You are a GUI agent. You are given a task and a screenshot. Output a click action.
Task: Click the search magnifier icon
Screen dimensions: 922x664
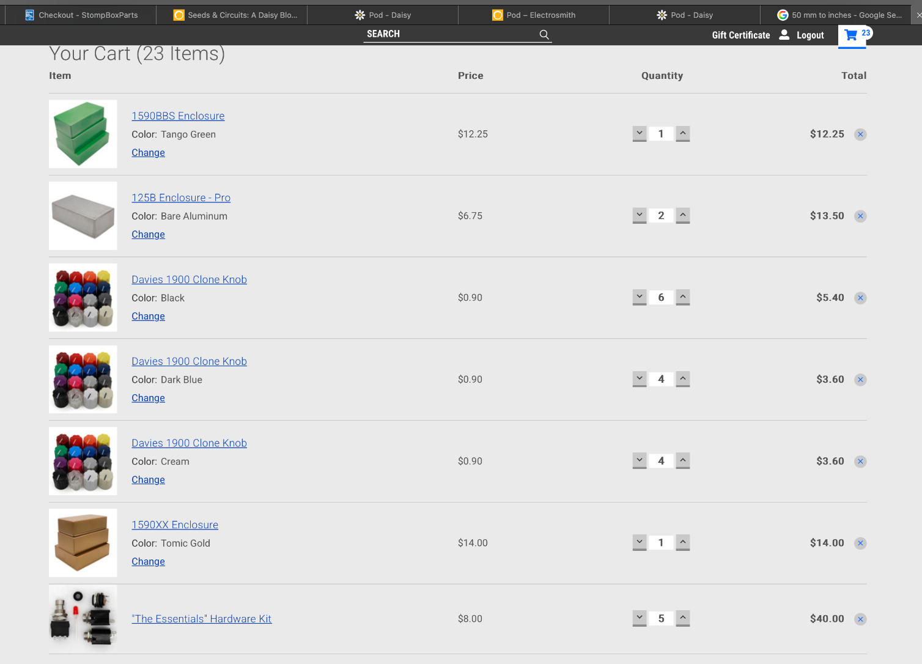pos(544,35)
